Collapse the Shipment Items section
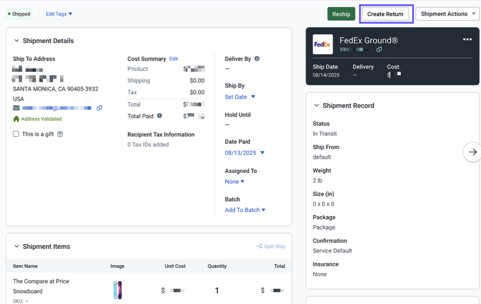 [x=17, y=246]
